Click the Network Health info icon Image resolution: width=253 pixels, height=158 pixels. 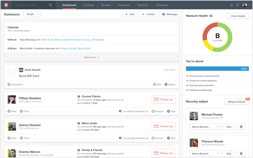211,16
